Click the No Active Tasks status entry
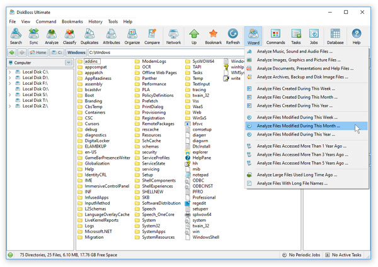The height and width of the screenshot is (267, 378). [x=343, y=255]
